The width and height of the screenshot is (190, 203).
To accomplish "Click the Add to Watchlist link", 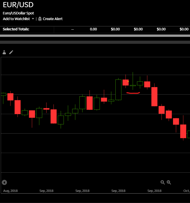I will 16,19.
